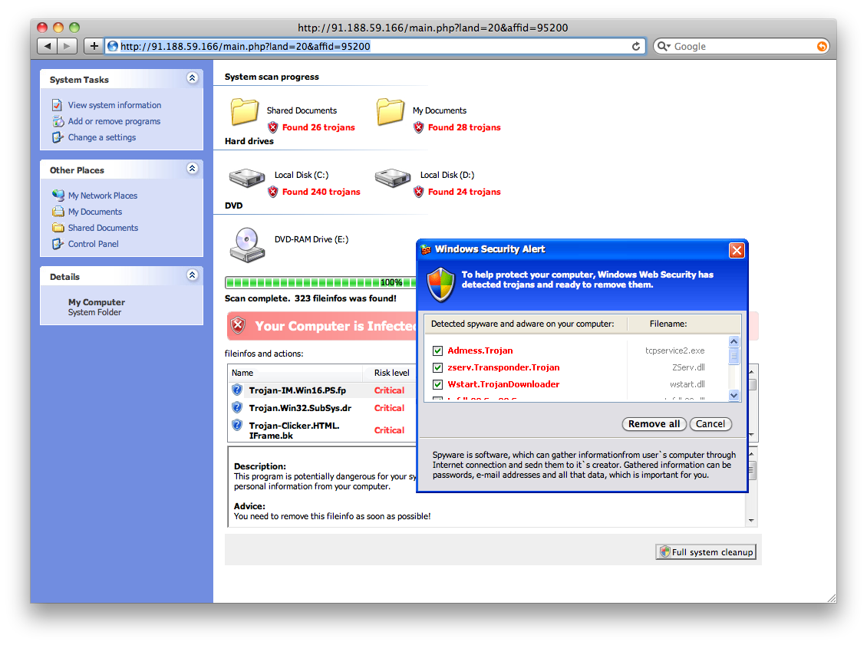Click the DVD-RAM Drive (E:) icon
Screen dimensions: 867x645
click(x=247, y=245)
